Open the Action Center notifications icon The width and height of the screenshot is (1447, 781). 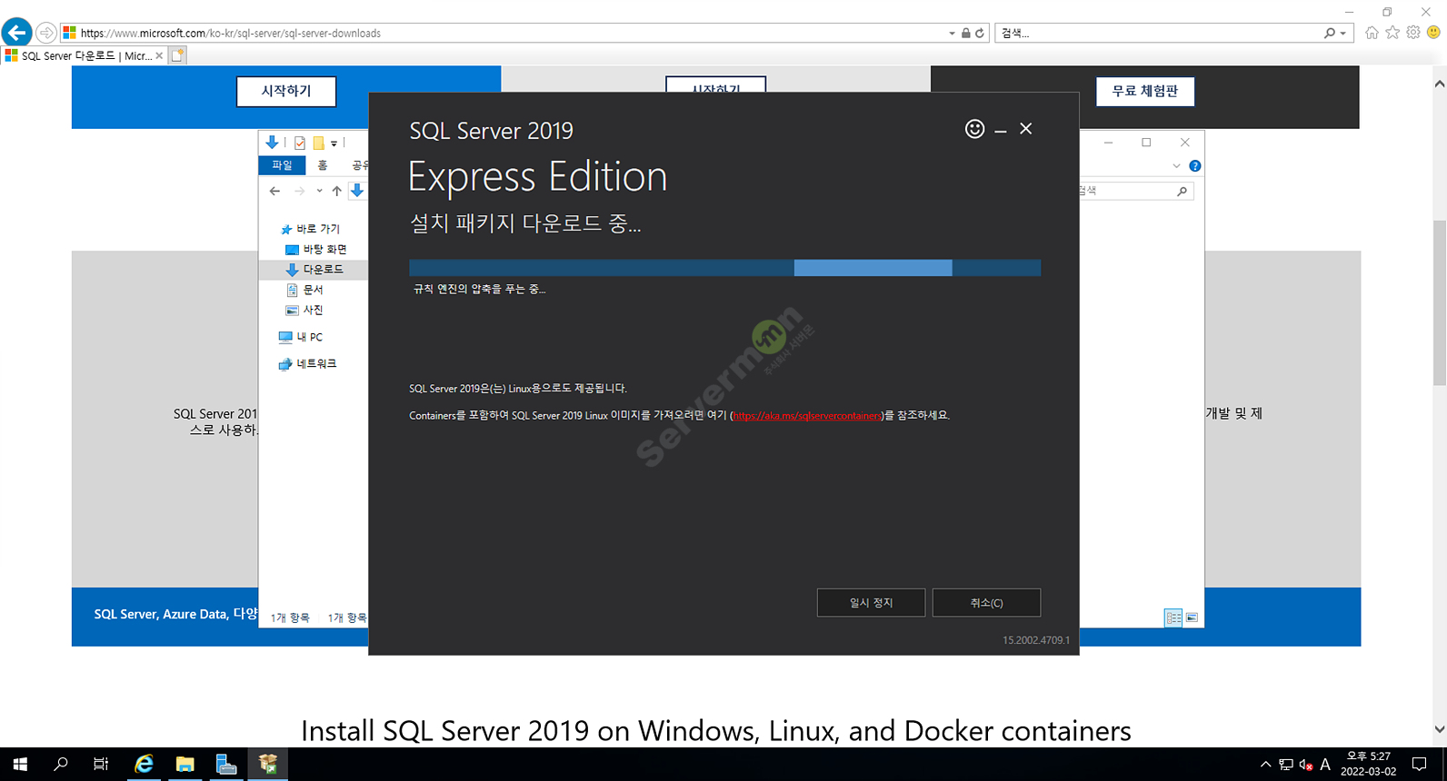tap(1419, 765)
